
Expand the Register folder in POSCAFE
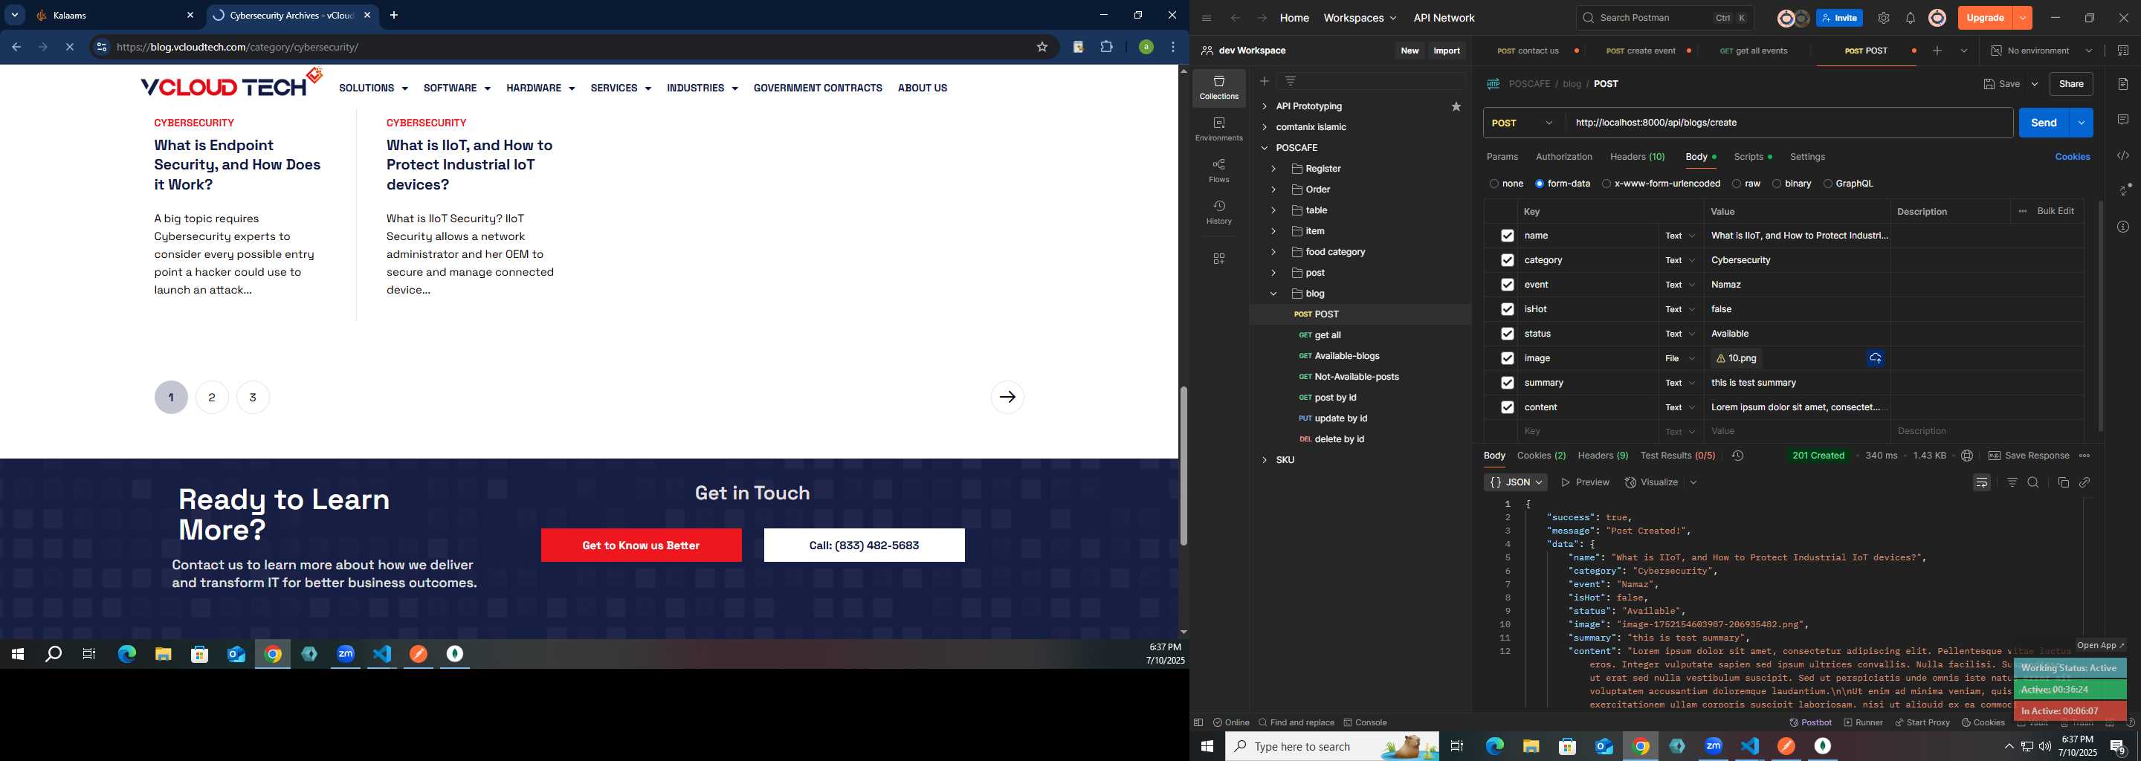(x=1273, y=169)
